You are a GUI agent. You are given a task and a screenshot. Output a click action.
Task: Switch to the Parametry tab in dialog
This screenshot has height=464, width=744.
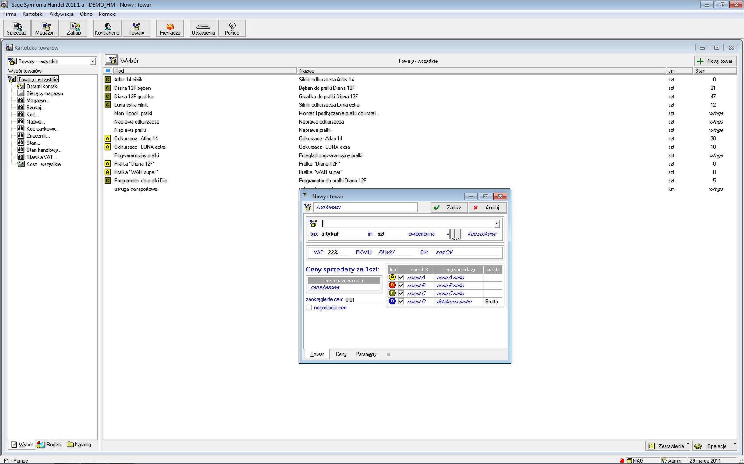[366, 354]
